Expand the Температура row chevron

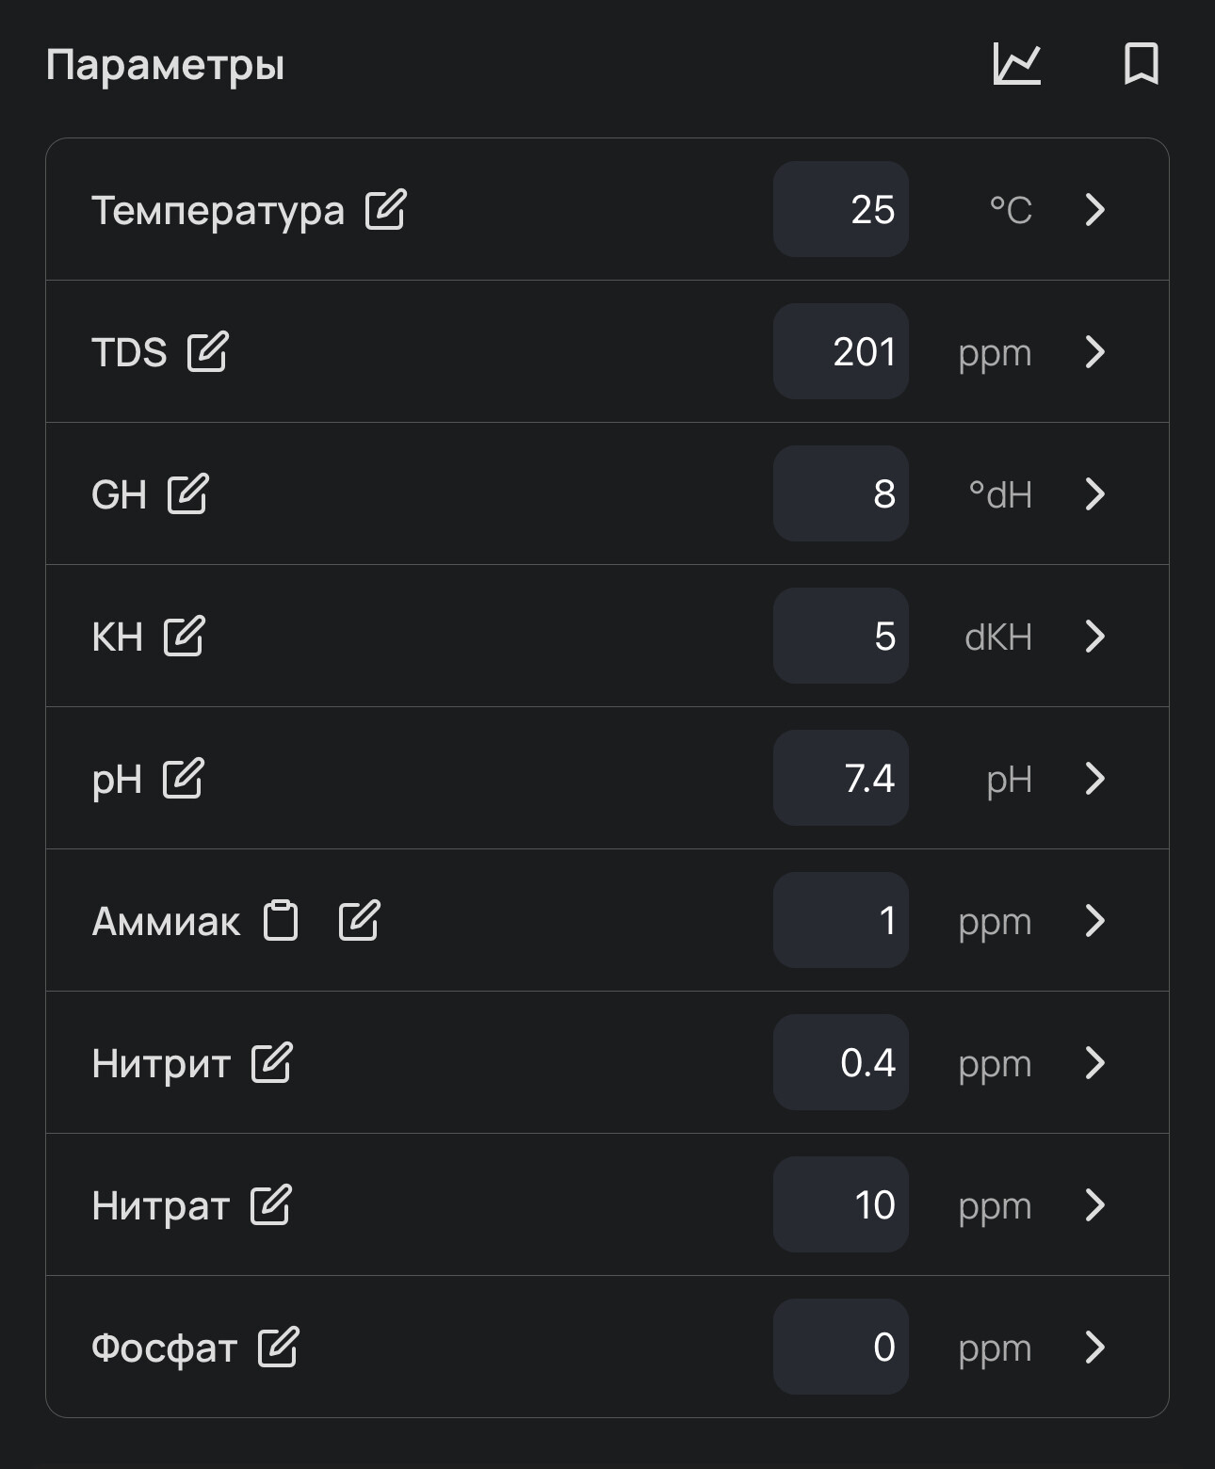pyautogui.click(x=1094, y=209)
